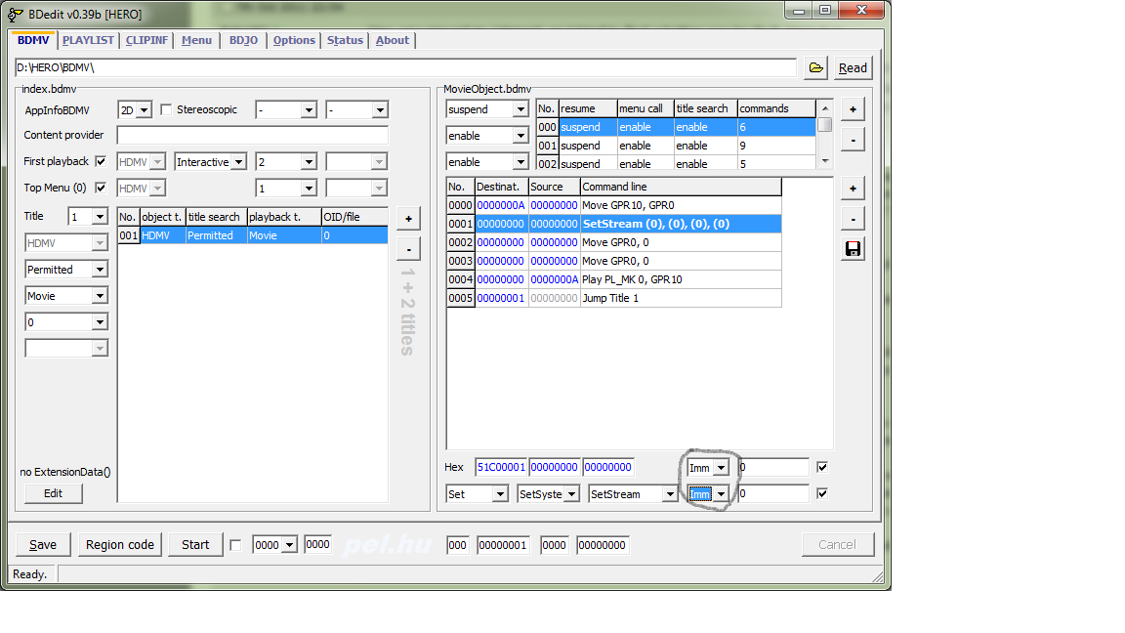The height and width of the screenshot is (633, 1125).
Task: Select command row 0004 Play PL_MK
Action: click(631, 279)
